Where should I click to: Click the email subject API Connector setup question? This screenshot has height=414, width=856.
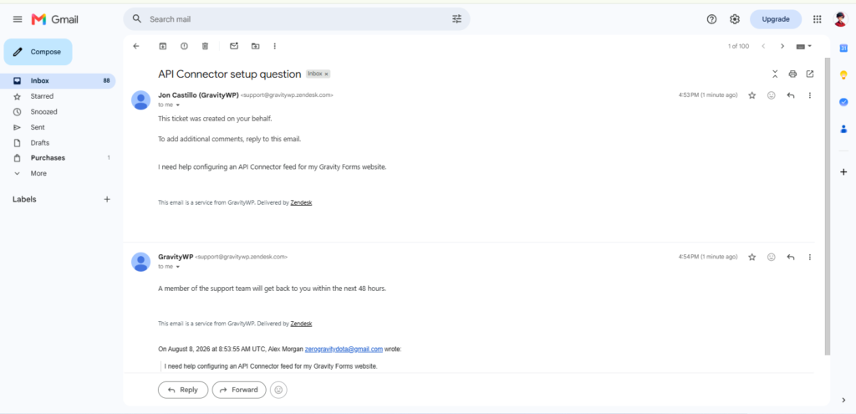229,74
